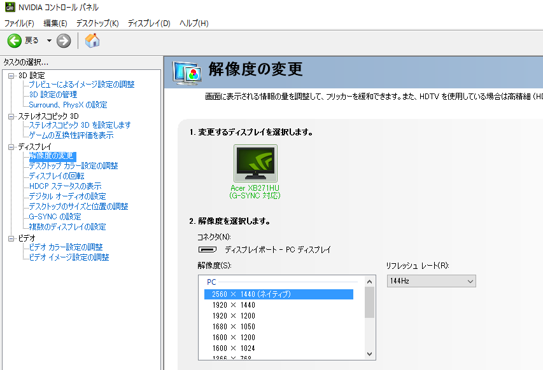Open the back history dropdown arrow

[49, 41]
